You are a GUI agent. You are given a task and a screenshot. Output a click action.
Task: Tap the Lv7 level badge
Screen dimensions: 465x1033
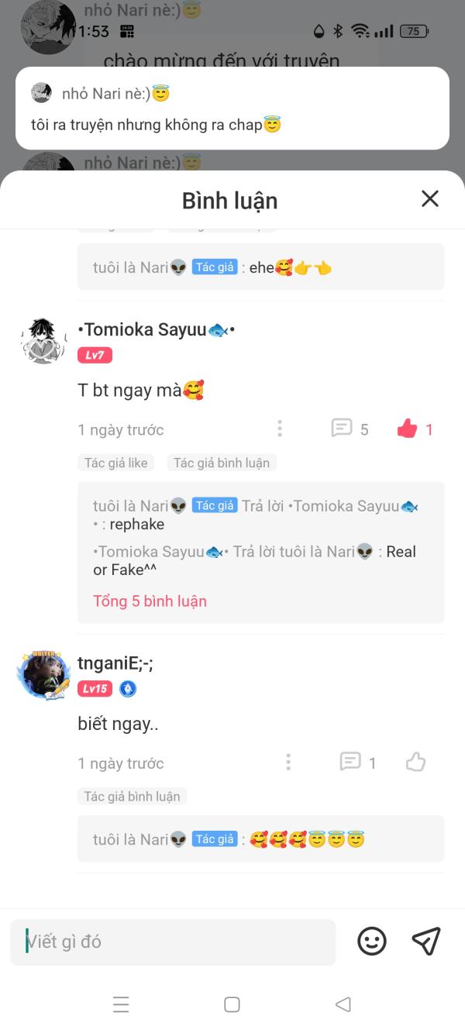pos(95,356)
